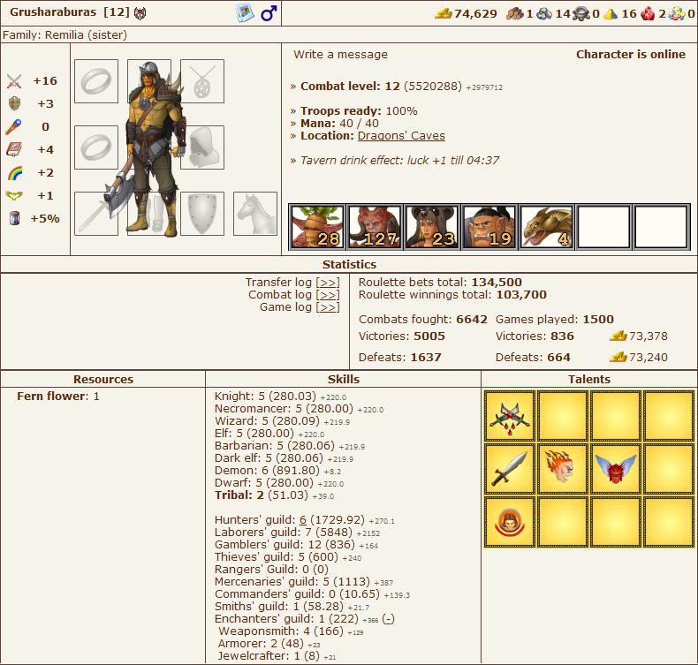The height and width of the screenshot is (665, 698).
Task: Click the Mana: 40 / 40 line
Action: tap(339, 124)
